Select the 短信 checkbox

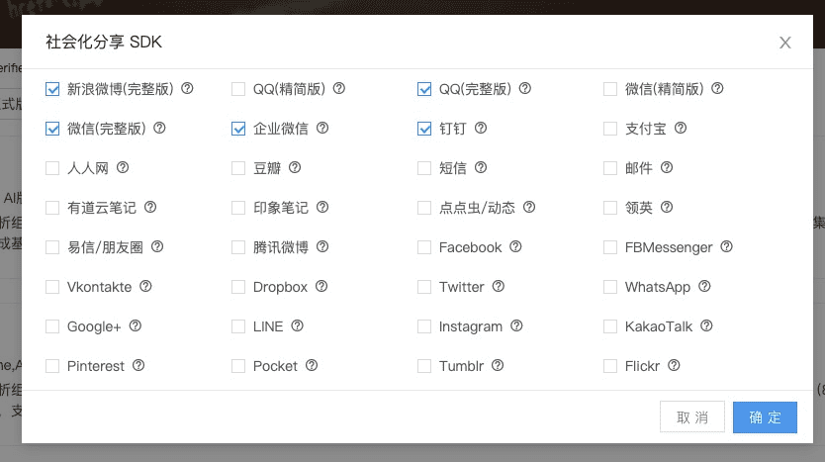424,168
